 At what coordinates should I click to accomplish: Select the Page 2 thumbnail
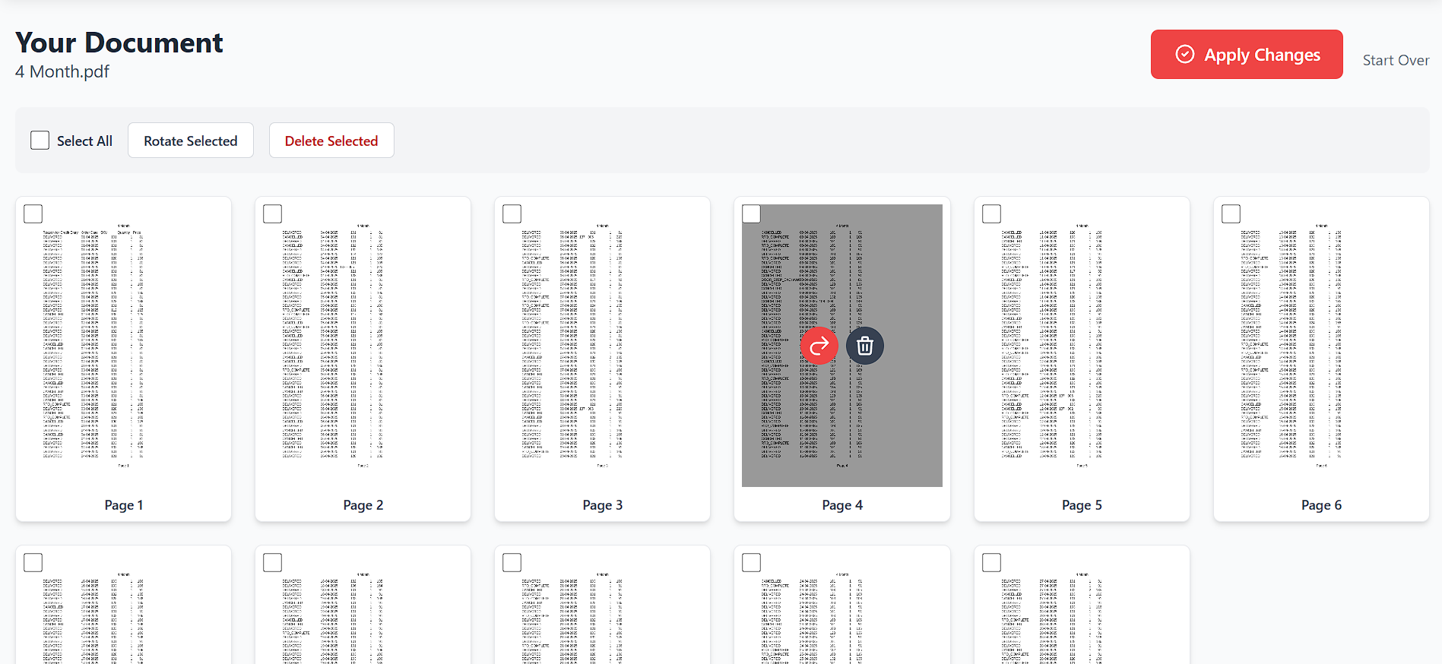click(x=363, y=346)
